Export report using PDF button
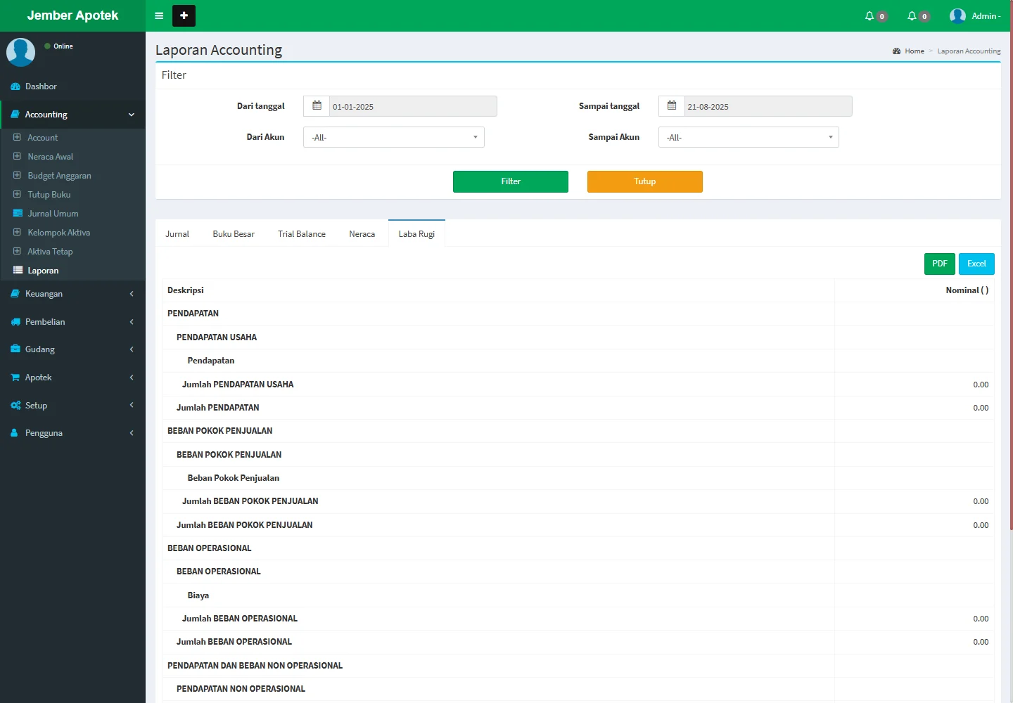1013x703 pixels. pos(939,264)
